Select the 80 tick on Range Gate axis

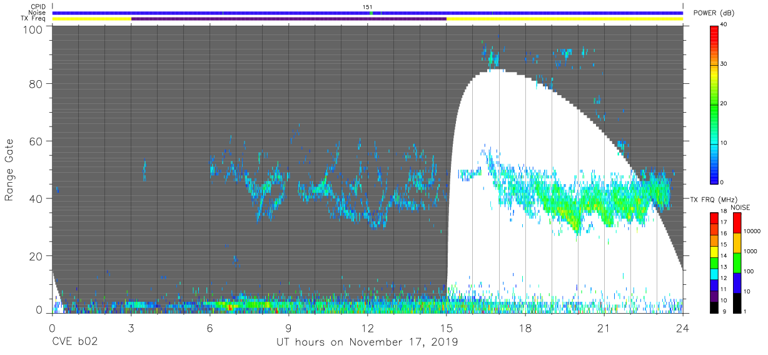[x=36, y=83]
